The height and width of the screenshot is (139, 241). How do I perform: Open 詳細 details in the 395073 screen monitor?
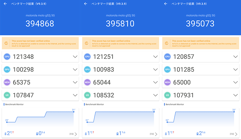tap(234, 134)
